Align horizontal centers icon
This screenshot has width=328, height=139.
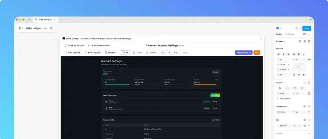point(283,54)
